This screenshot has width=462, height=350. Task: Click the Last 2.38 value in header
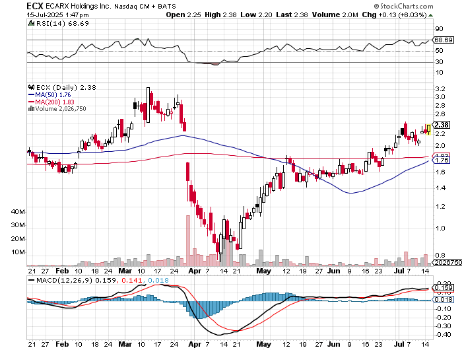click(x=292, y=15)
